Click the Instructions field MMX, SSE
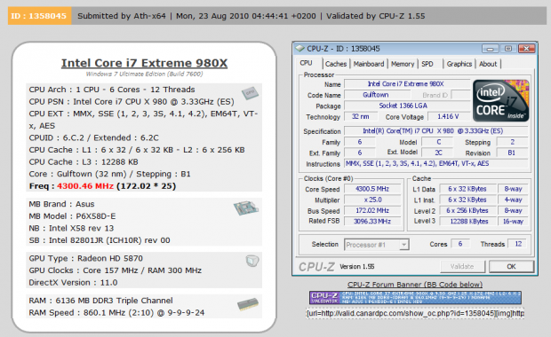Viewport: 551px width, 337px height. [x=435, y=163]
